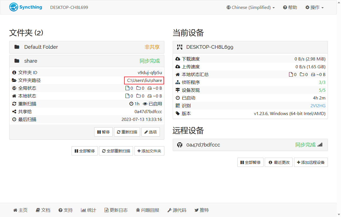Click upload rate 0 B/s (1.65 GiB)
Image resolution: width=341 pixels, height=217 pixels.
click(311, 67)
